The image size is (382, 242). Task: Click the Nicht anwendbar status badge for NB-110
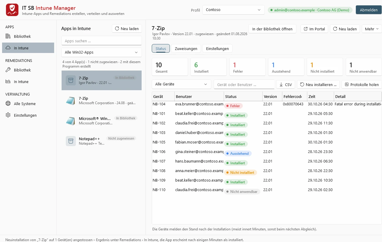click(x=242, y=192)
